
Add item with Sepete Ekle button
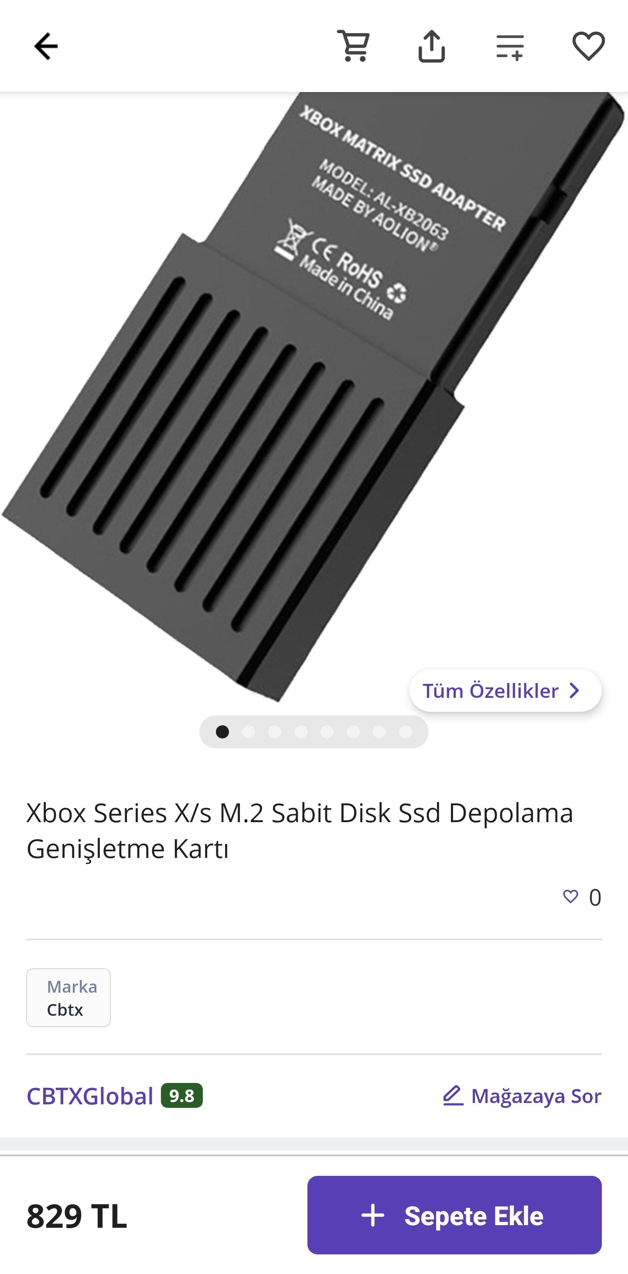click(x=454, y=1215)
